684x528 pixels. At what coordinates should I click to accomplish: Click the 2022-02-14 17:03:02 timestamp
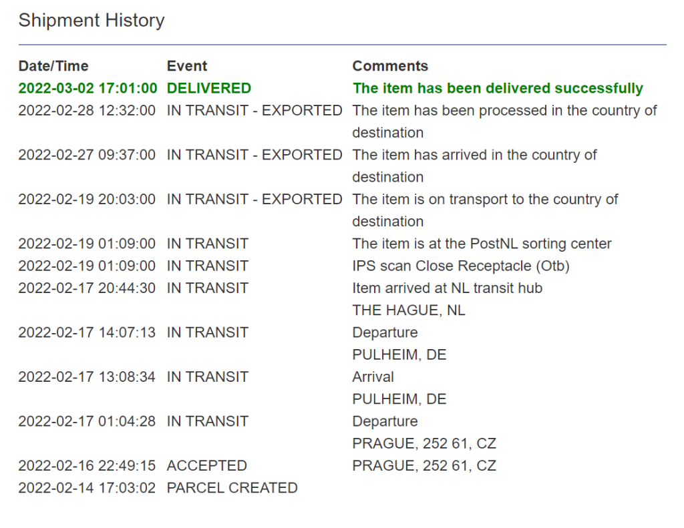pos(88,488)
